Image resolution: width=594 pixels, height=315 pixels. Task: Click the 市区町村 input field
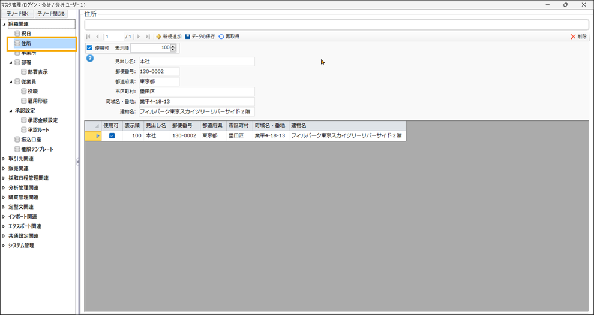(197, 92)
